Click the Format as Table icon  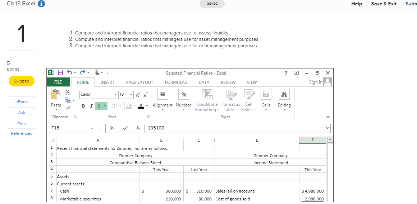pos(230,95)
